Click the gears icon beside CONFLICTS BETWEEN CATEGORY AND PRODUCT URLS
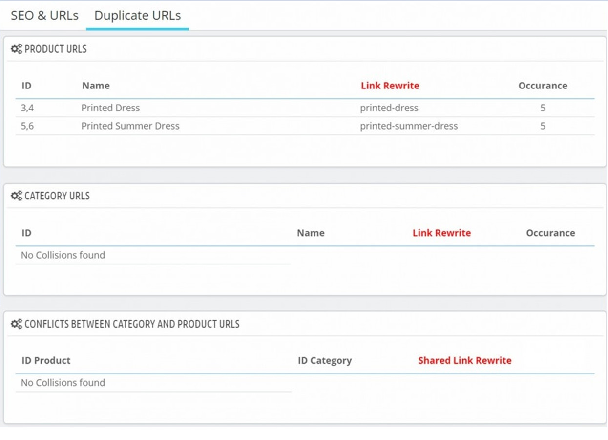 point(17,324)
